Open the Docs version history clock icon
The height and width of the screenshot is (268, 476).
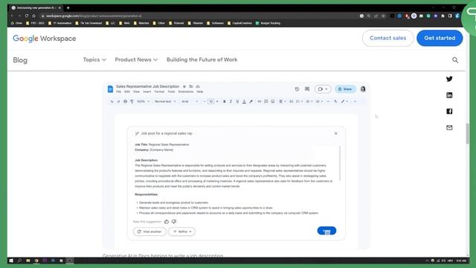point(297,89)
